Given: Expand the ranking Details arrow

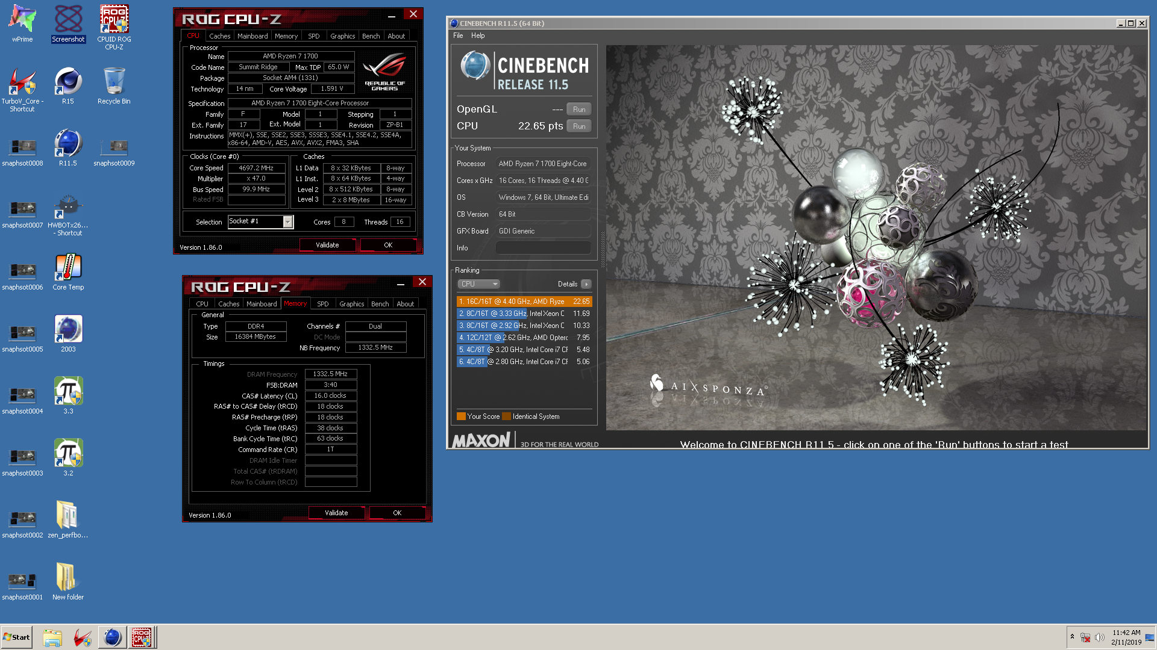Looking at the screenshot, I should pos(586,284).
